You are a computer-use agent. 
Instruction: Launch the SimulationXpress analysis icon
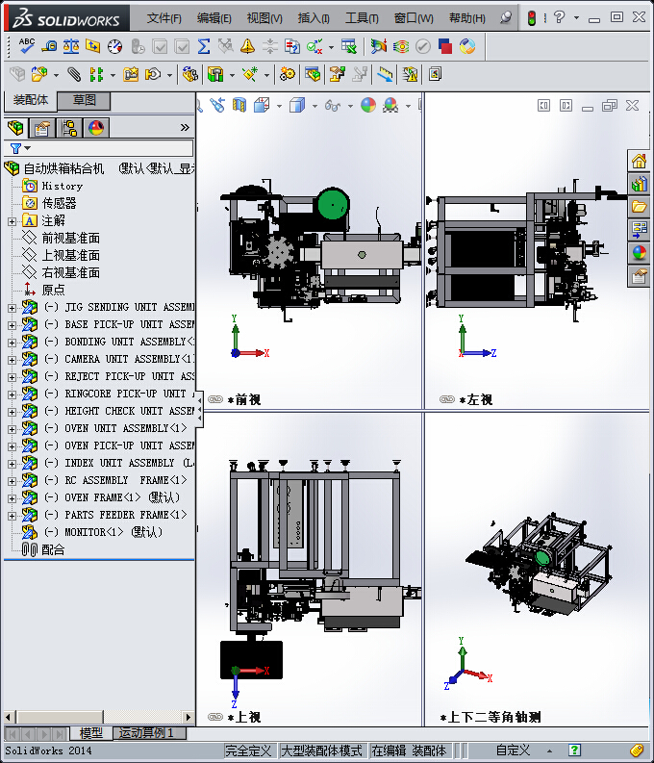coord(378,46)
